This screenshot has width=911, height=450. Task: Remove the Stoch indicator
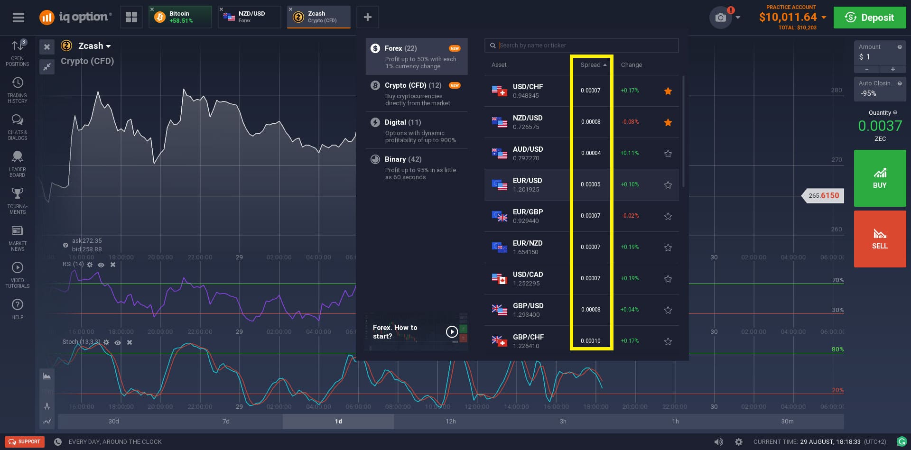[x=130, y=342]
